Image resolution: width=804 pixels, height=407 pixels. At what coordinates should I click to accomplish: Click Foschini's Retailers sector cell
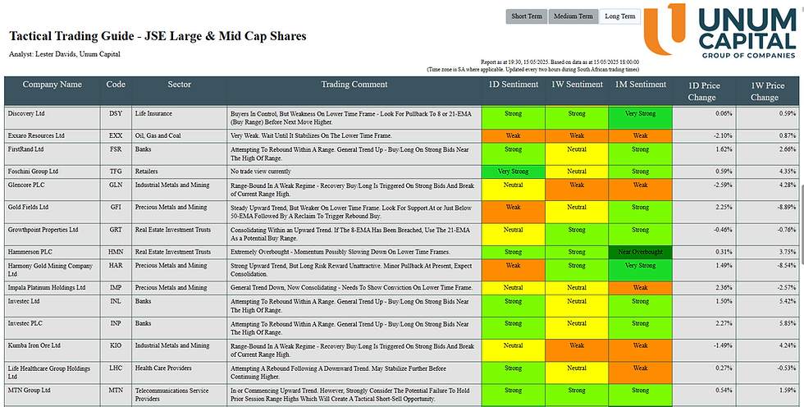tap(147, 171)
